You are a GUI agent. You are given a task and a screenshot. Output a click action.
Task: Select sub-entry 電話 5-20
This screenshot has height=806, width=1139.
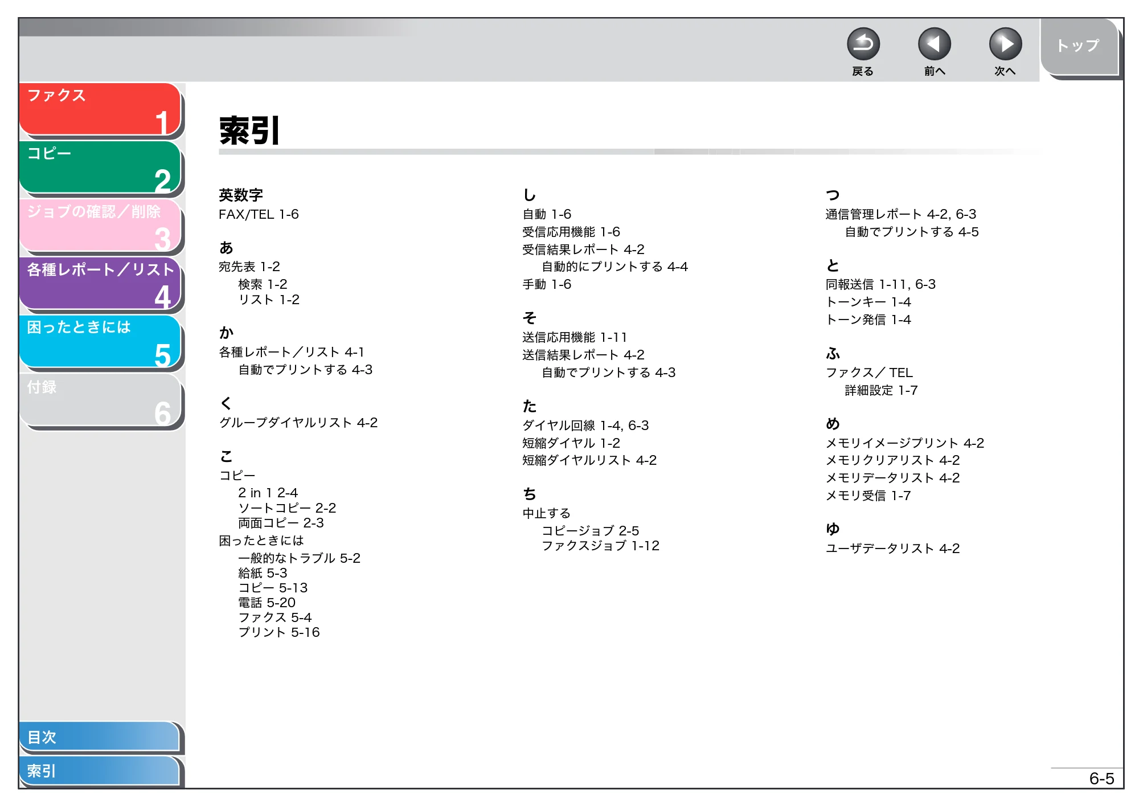267,602
